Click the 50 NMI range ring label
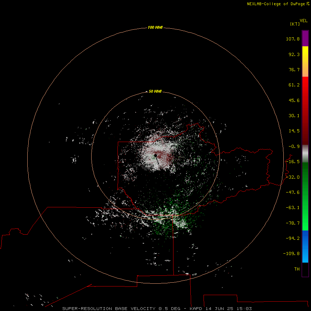The width and height of the screenshot is (311, 311). pos(155,91)
